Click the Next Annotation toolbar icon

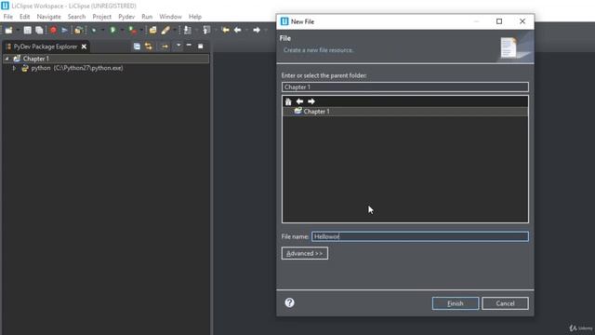(188, 30)
